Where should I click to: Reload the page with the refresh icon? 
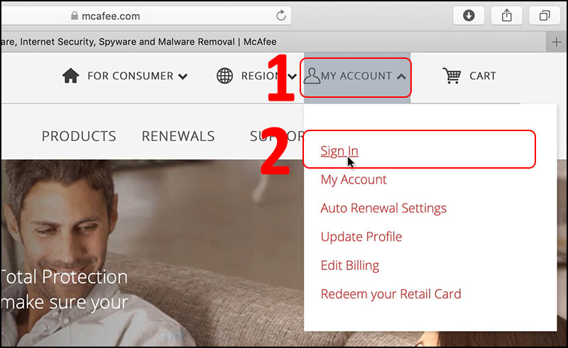(x=282, y=15)
